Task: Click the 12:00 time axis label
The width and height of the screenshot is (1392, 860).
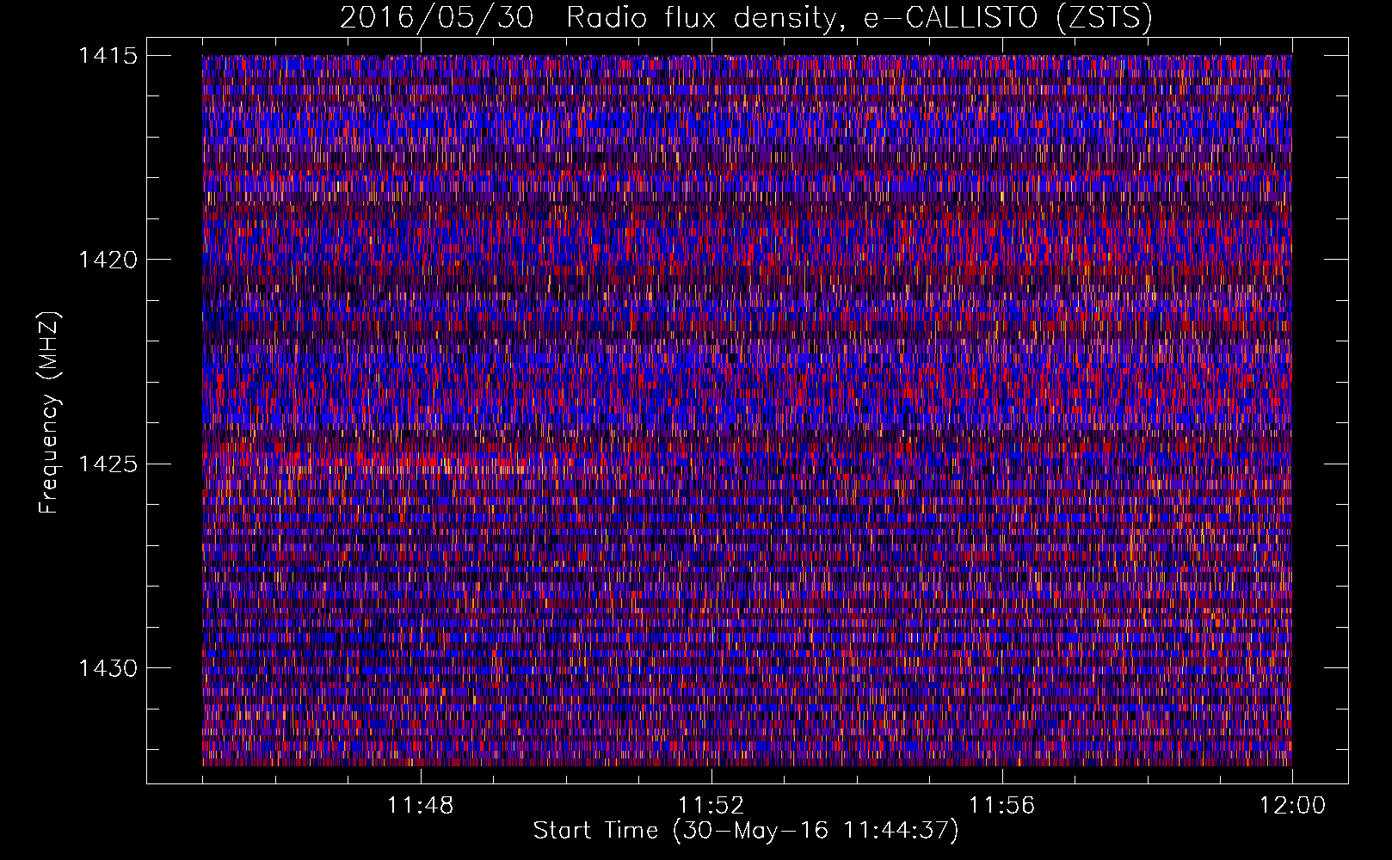Action: (x=1293, y=806)
